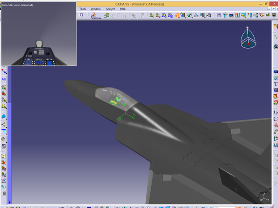Viewport: 278px width, 208px height.
Task: Click the blue gear icon in left toolbar
Action: 3,116
